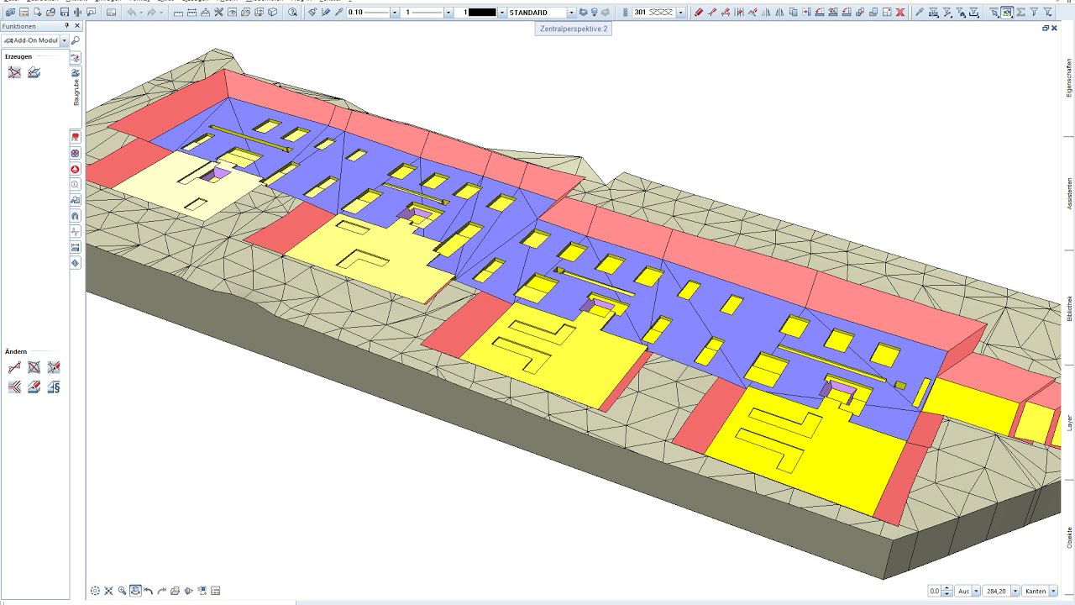Click the Ändern tool with paragraph symbol

(54, 387)
